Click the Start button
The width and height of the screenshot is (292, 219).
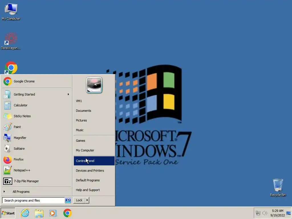(8, 213)
